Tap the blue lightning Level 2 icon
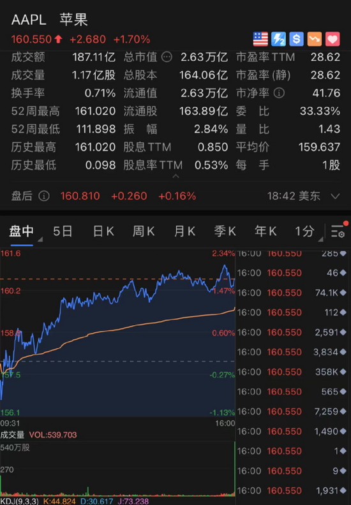Screen dimensions: 351x505 click(x=278, y=40)
